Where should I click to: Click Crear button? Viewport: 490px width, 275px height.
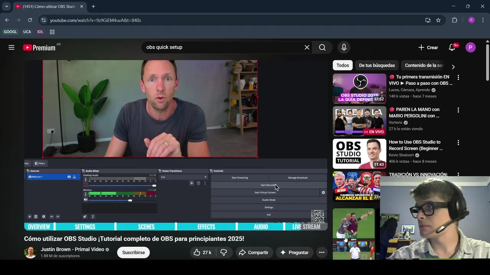(x=428, y=47)
